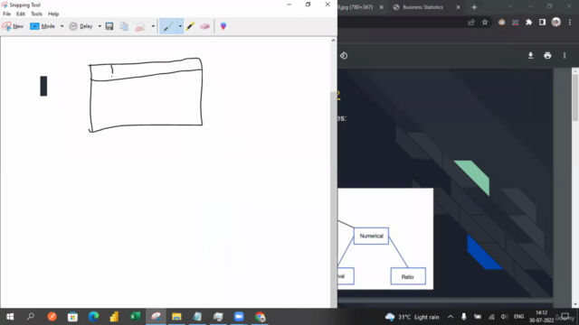Viewport: 579px width, 325px height.
Task: Open the Chrome profile avatar
Action: tap(556, 22)
